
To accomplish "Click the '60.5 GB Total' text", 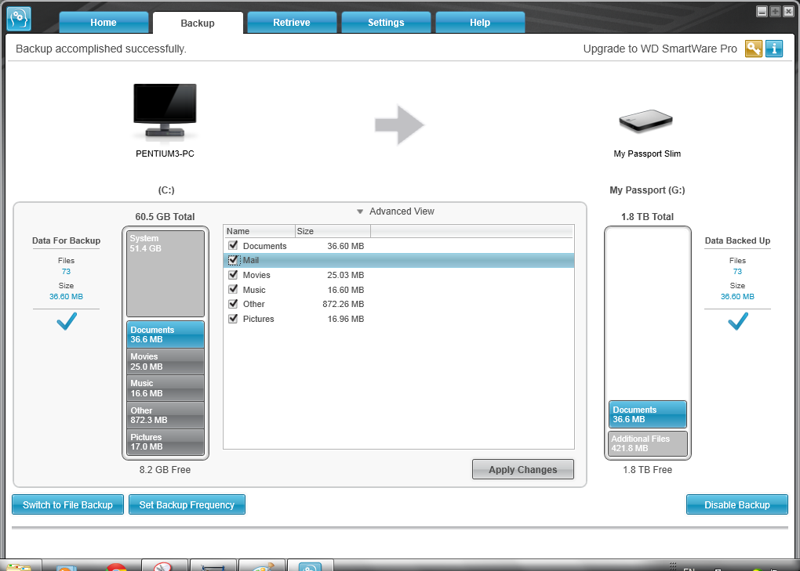I will pyautogui.click(x=165, y=216).
